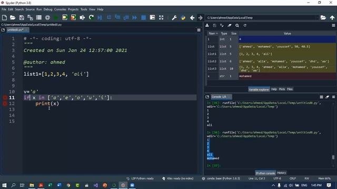This screenshot has width=337, height=189.
Task: Open the Edit menu
Action: pos(11,9)
